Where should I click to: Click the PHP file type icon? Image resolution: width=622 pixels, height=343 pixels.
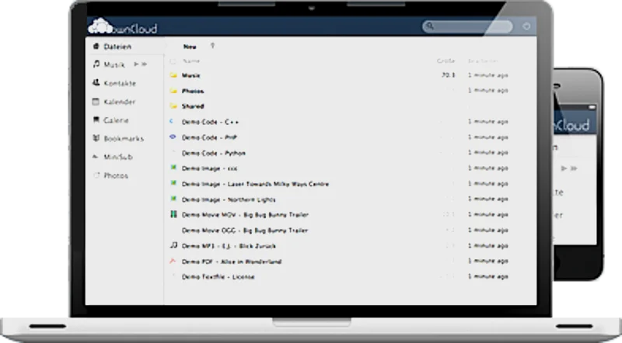coord(173,137)
